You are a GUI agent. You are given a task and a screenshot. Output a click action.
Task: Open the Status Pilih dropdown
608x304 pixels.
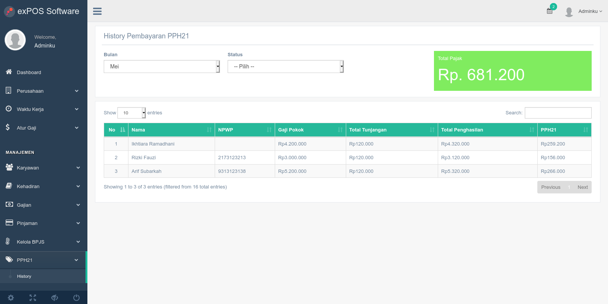click(286, 66)
